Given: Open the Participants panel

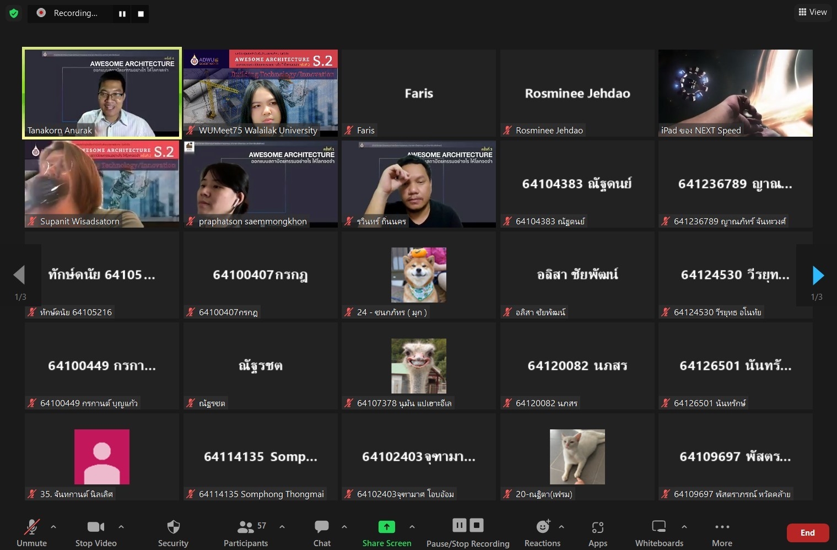Looking at the screenshot, I should (x=246, y=533).
